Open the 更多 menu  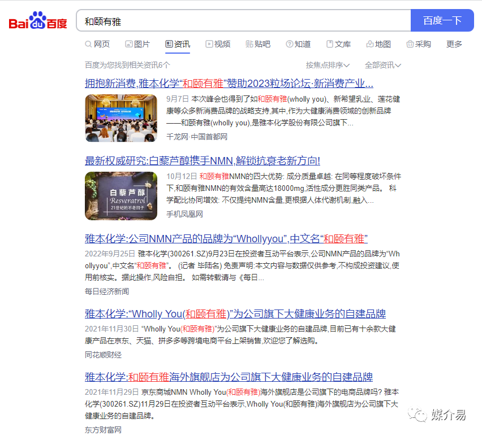pos(454,44)
